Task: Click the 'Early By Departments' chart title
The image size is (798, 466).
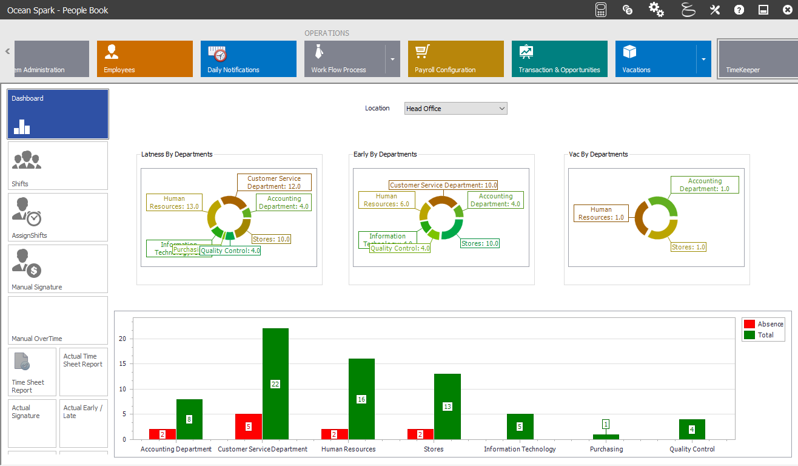Action: click(x=385, y=154)
